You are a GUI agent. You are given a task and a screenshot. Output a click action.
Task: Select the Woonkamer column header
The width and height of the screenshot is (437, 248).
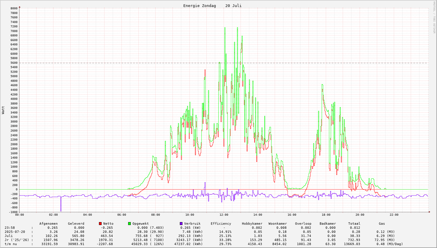tap(278, 224)
